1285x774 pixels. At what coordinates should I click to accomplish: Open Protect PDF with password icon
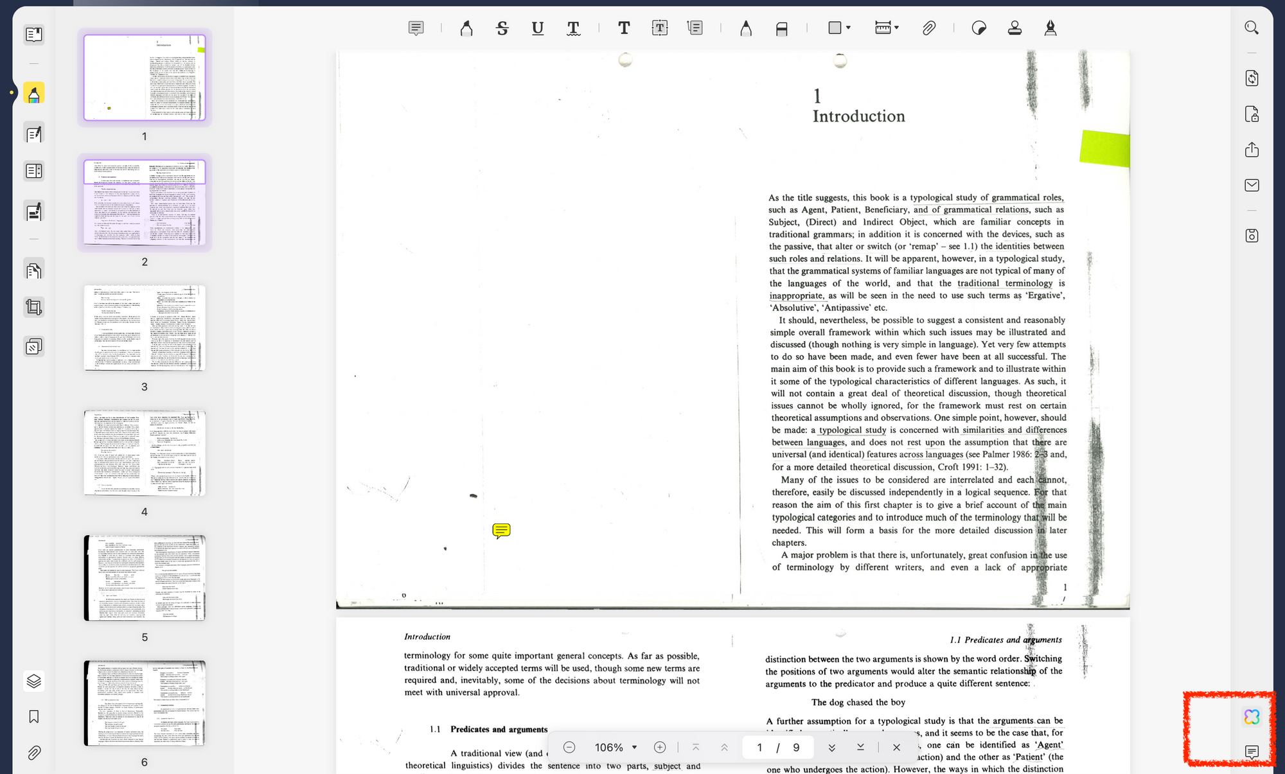click(x=1252, y=114)
